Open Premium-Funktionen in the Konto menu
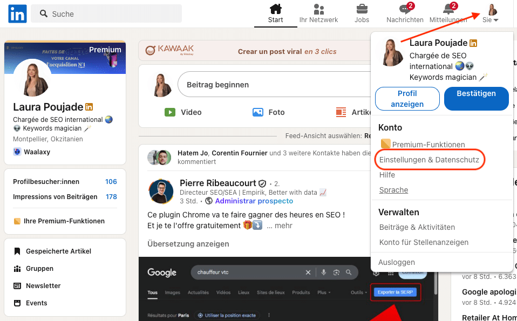This screenshot has width=517, height=321. point(423,145)
